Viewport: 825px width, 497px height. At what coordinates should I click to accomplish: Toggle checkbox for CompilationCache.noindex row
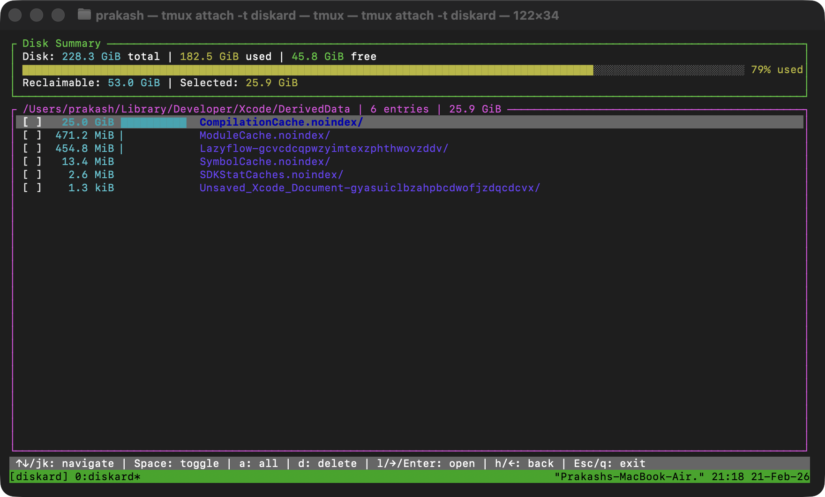tap(32, 122)
